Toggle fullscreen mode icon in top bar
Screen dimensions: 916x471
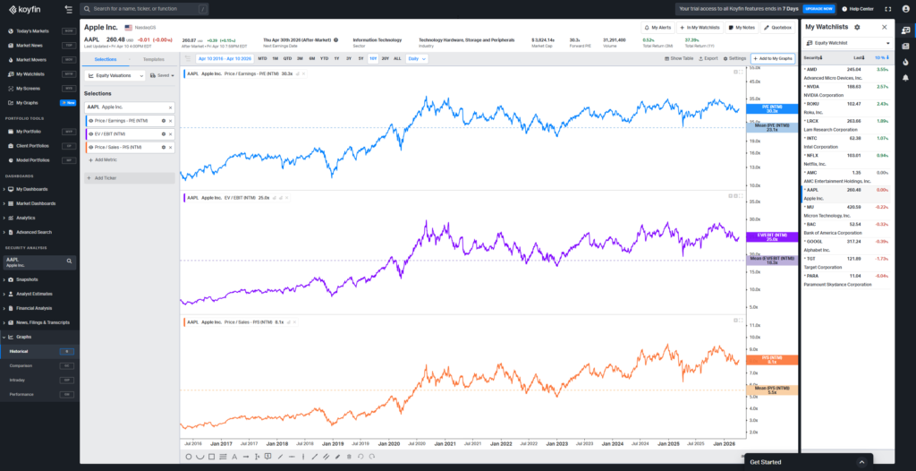[x=888, y=9]
